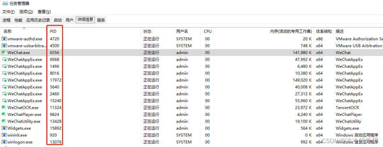This screenshot has height=147, width=383.
Task: Click the vmware-authd.exe process icon
Action: [4, 39]
